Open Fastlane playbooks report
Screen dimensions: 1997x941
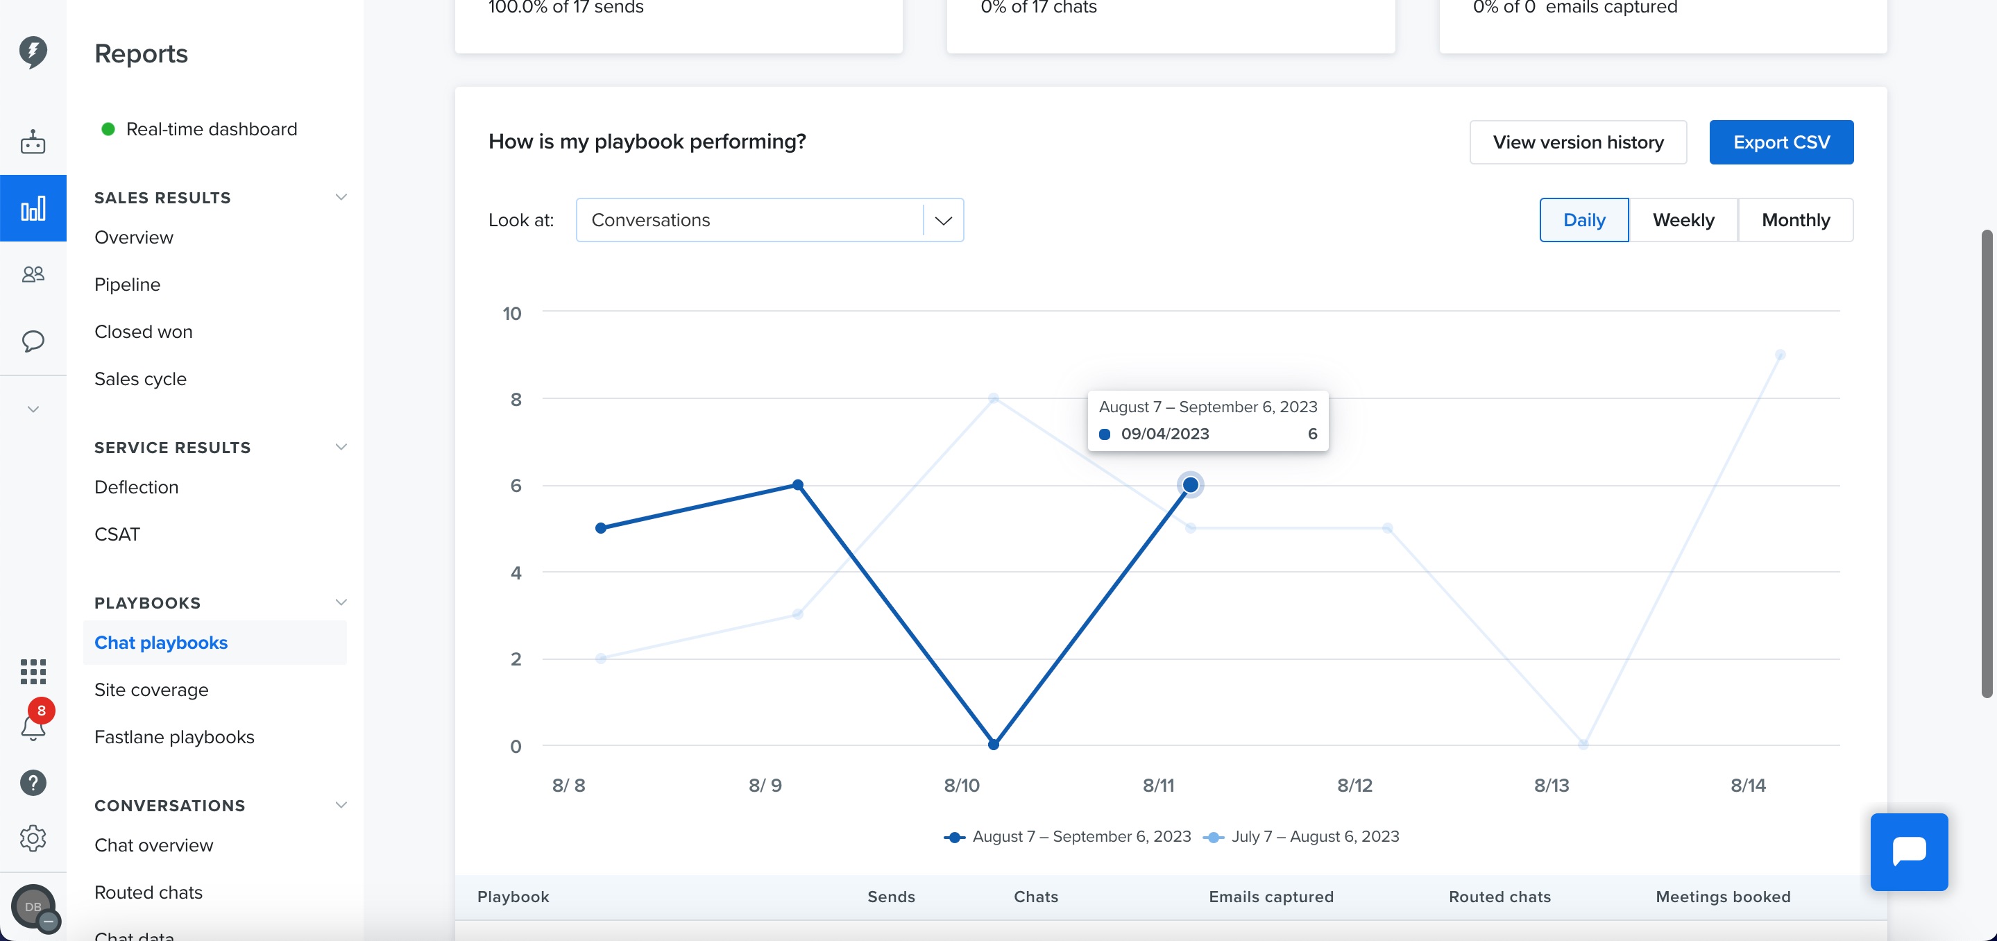[x=174, y=737]
